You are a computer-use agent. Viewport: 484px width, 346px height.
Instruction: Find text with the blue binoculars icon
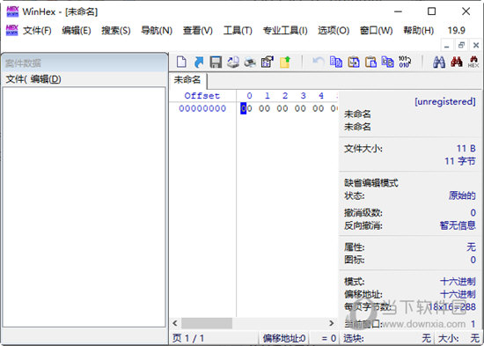coord(439,62)
